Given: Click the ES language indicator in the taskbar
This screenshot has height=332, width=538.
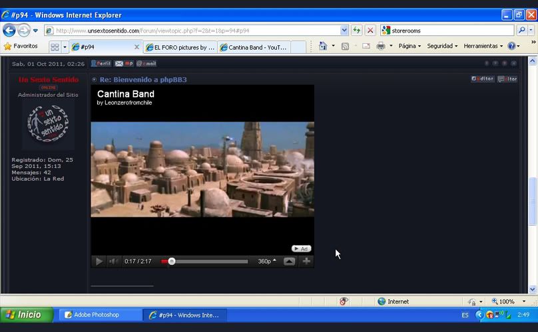Looking at the screenshot, I should [x=465, y=315].
